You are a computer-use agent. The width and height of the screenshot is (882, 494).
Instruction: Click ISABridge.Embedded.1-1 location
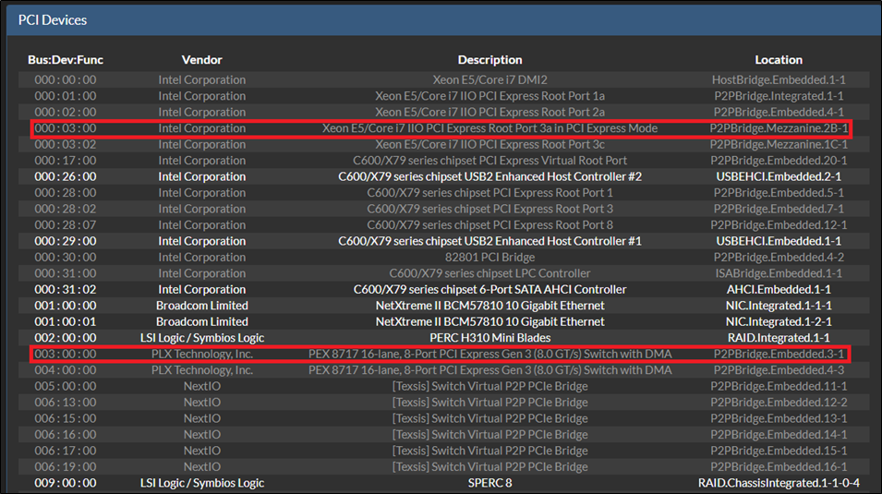tap(779, 273)
